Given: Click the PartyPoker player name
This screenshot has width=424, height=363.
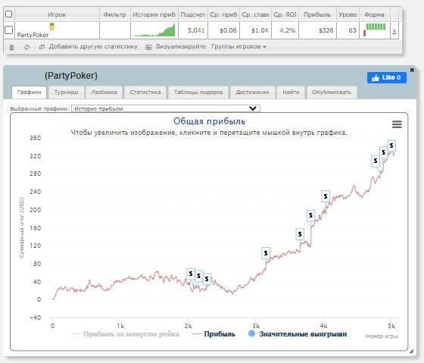Looking at the screenshot, I should coord(33,35).
